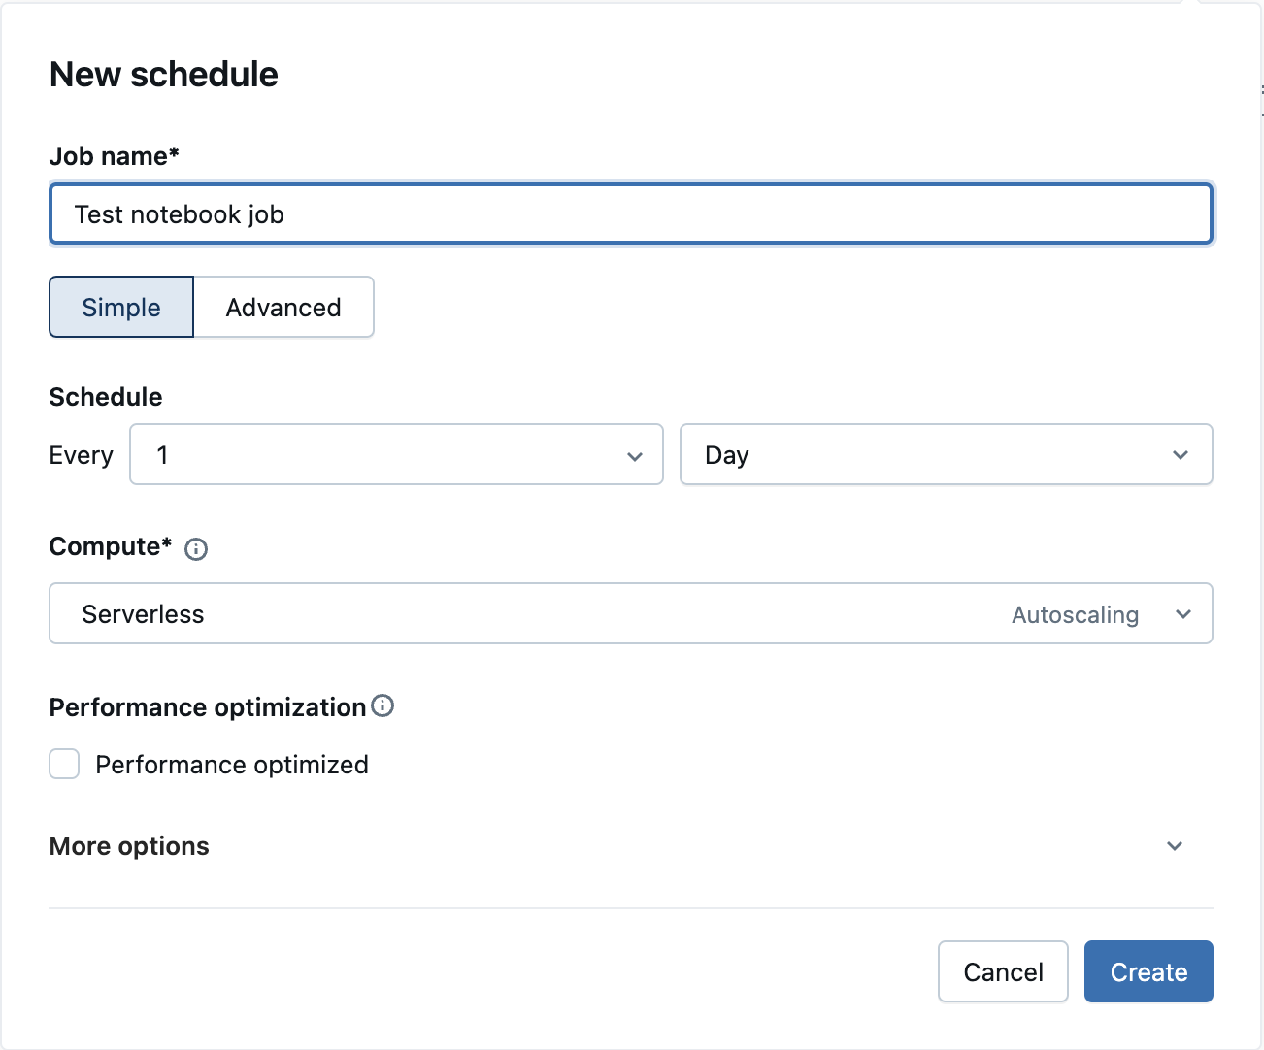Click the chevron arrow in the Day box

pyautogui.click(x=1181, y=455)
